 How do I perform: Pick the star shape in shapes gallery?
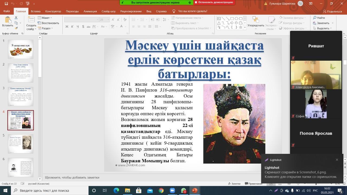click(240, 27)
